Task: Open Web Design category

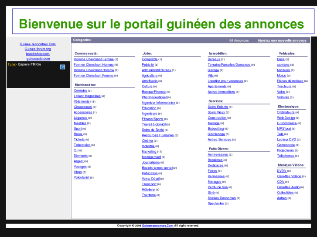Action: point(286,118)
